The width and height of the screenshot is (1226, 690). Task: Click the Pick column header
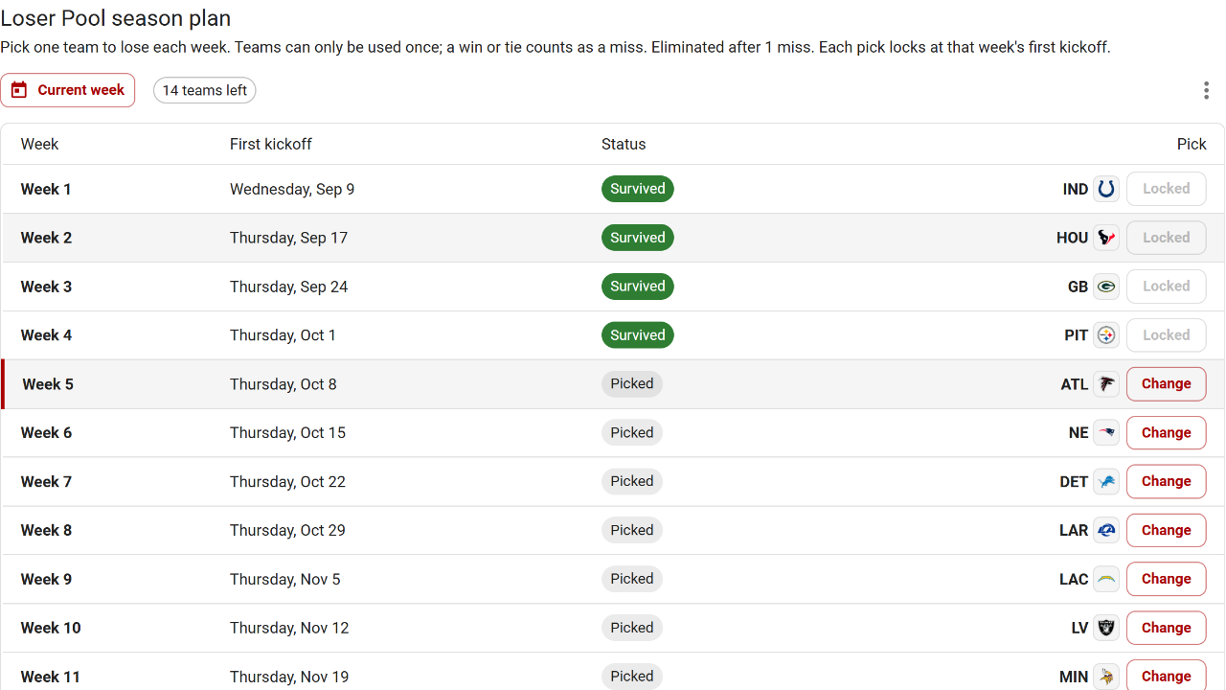tap(1192, 144)
